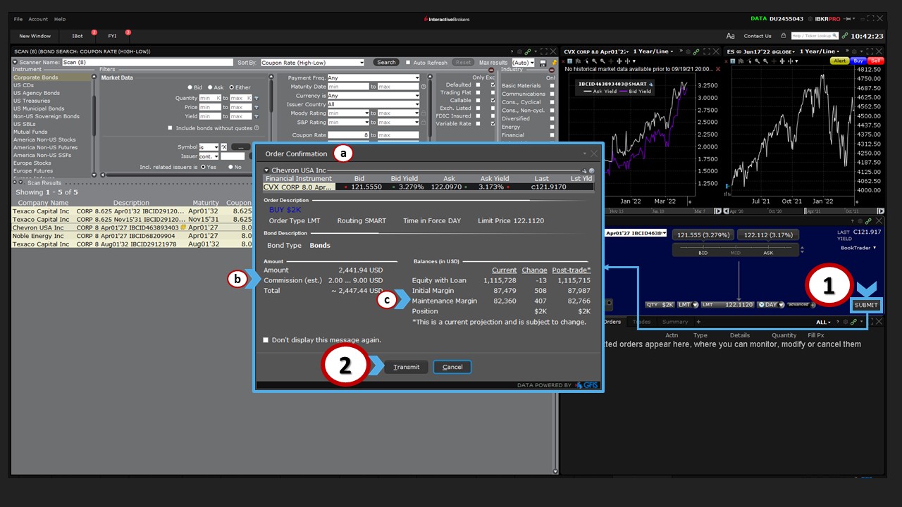Image resolution: width=902 pixels, height=507 pixels.
Task: Open the LMT order type dropdown
Action: pyautogui.click(x=685, y=305)
